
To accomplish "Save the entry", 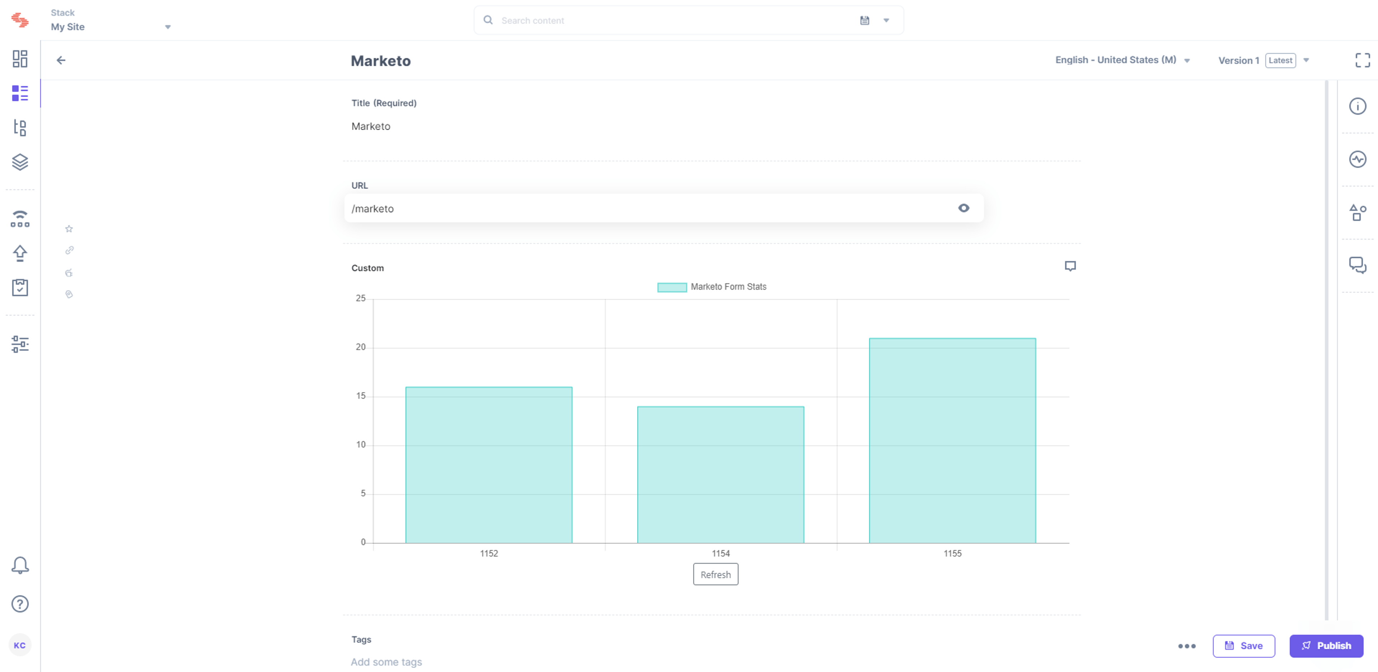I will 1244,646.
